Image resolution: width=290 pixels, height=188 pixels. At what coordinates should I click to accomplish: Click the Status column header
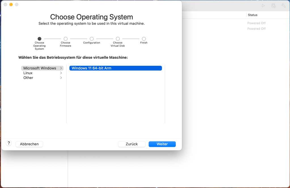click(x=253, y=15)
